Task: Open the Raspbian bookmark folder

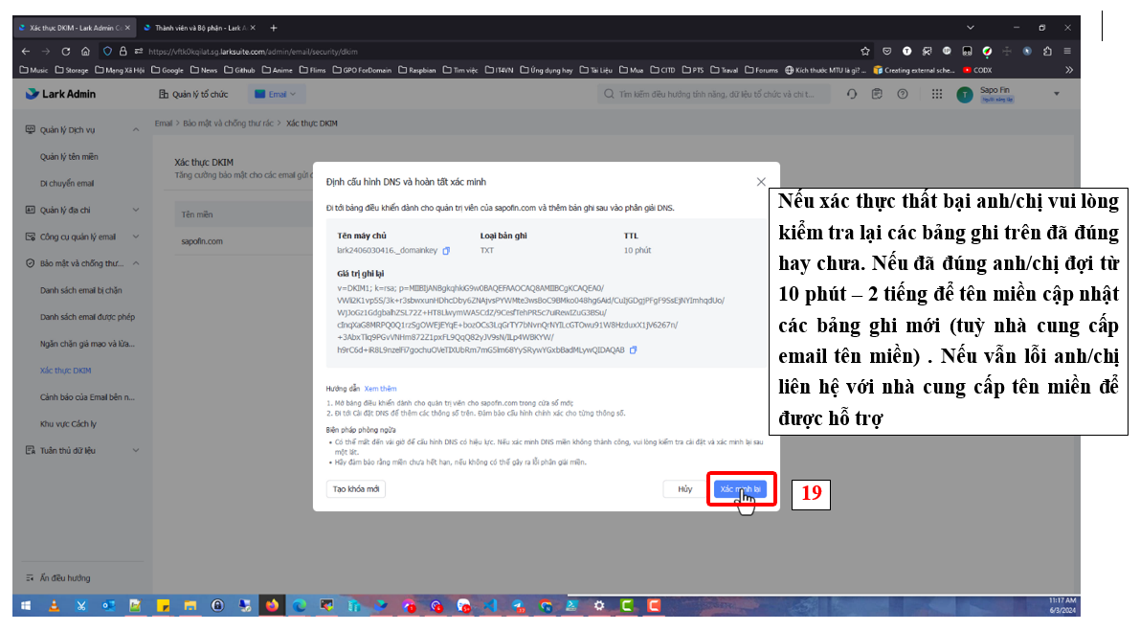Action: (x=417, y=71)
